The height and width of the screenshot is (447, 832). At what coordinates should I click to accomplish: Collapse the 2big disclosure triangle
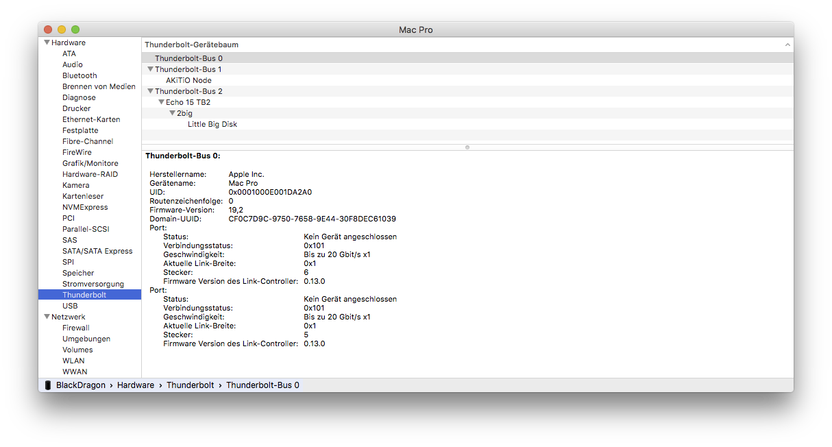(173, 113)
